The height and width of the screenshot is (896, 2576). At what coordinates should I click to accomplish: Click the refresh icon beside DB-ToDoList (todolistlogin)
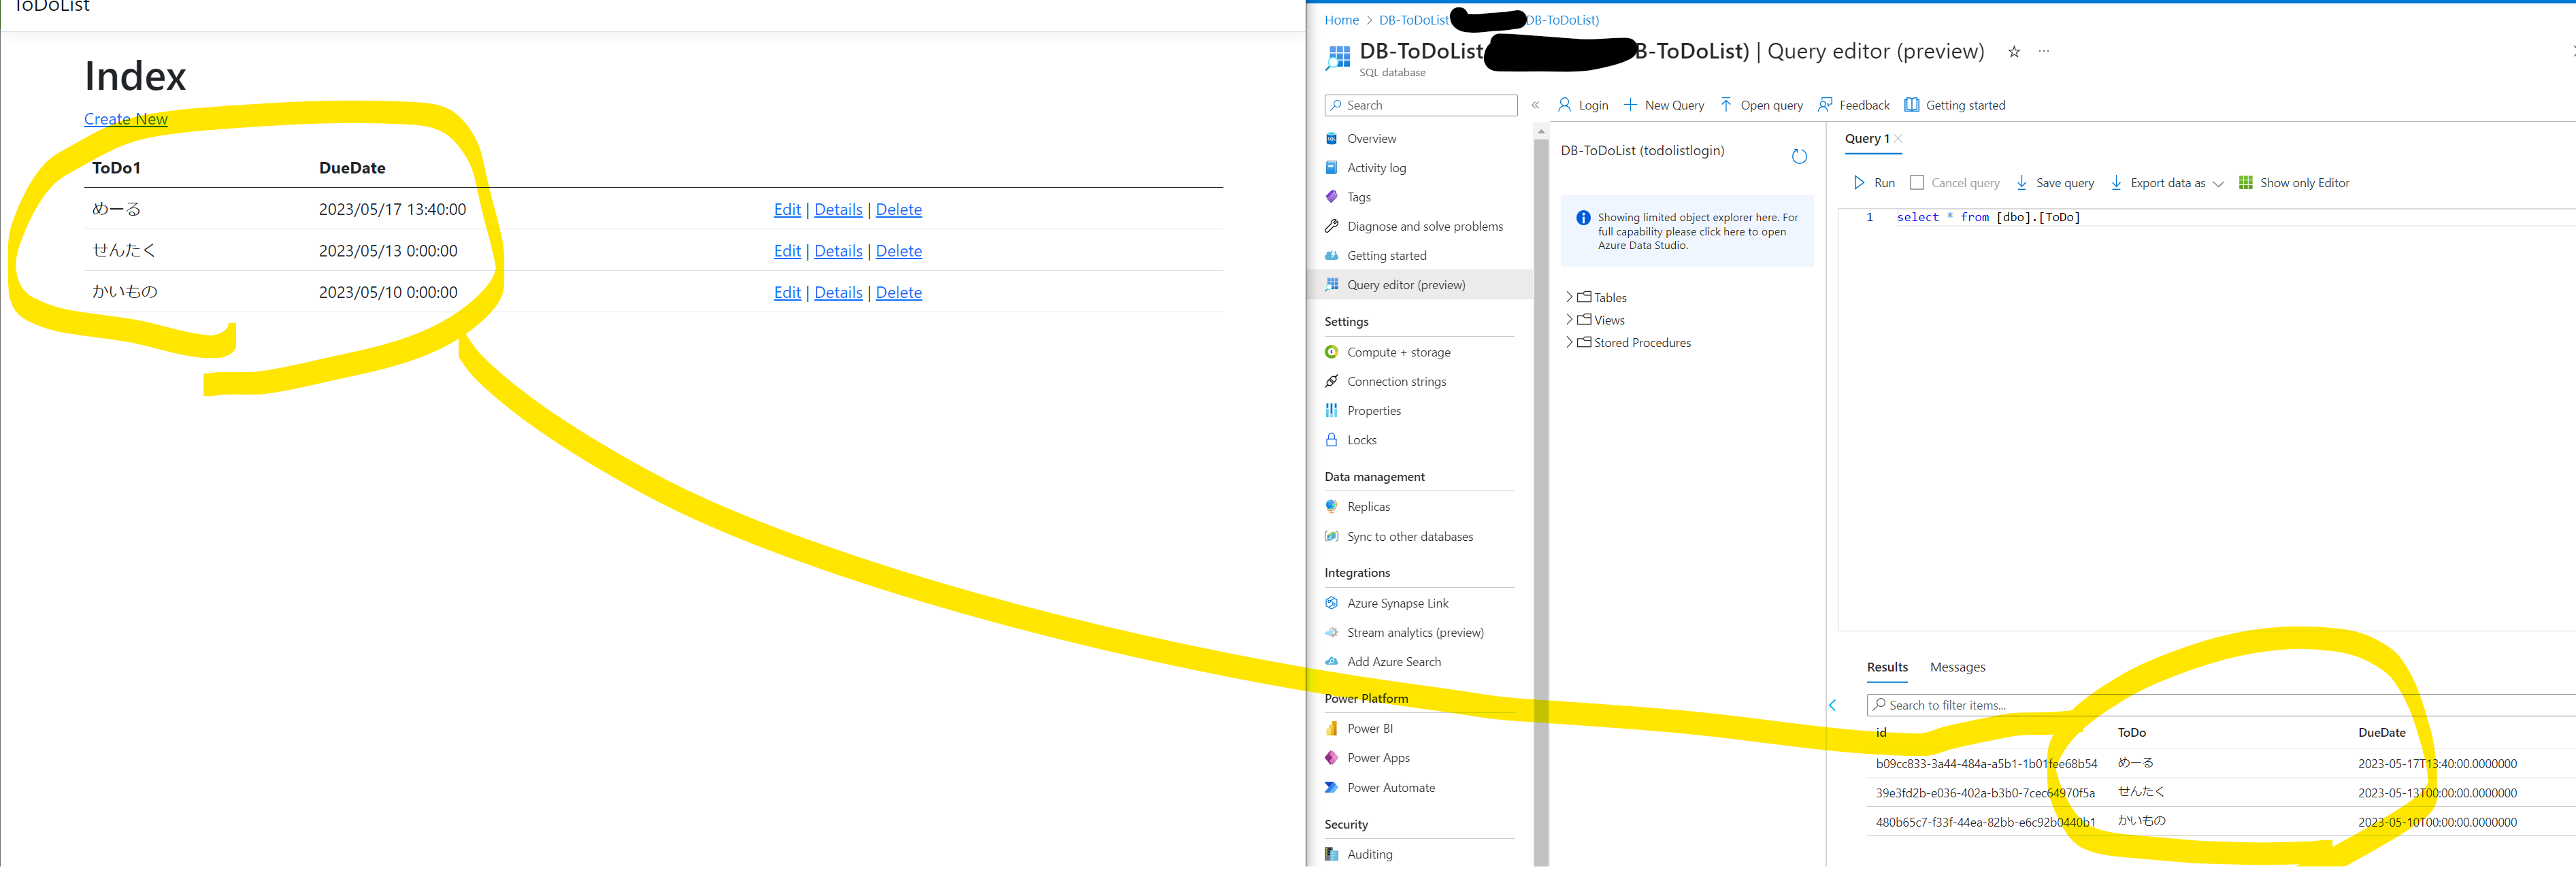pos(1799,156)
